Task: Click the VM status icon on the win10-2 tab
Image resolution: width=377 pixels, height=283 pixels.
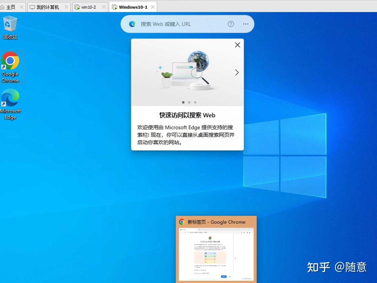Action: 77,7
